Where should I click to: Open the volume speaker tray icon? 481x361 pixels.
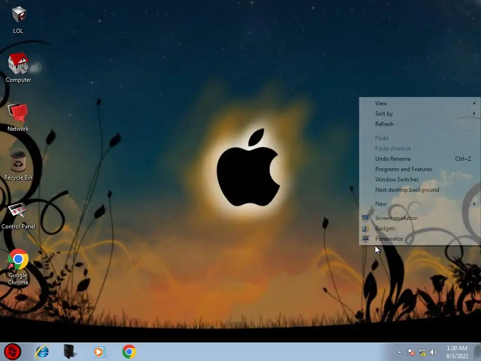[434, 352]
